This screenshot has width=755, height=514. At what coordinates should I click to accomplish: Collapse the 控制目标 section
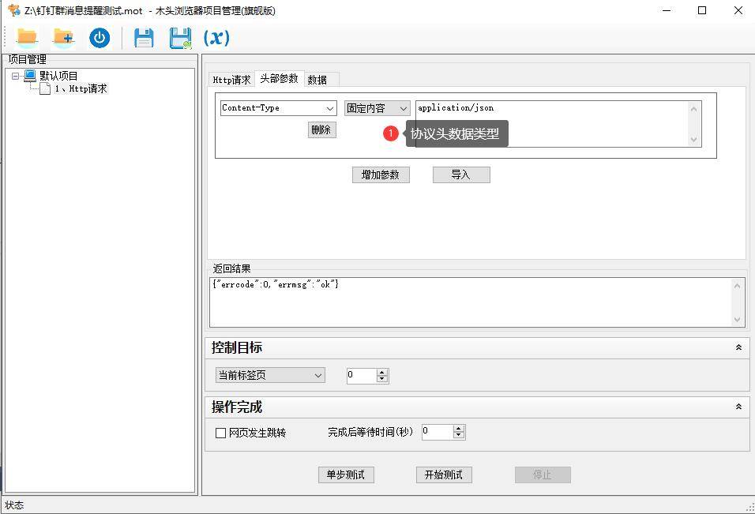pyautogui.click(x=738, y=347)
